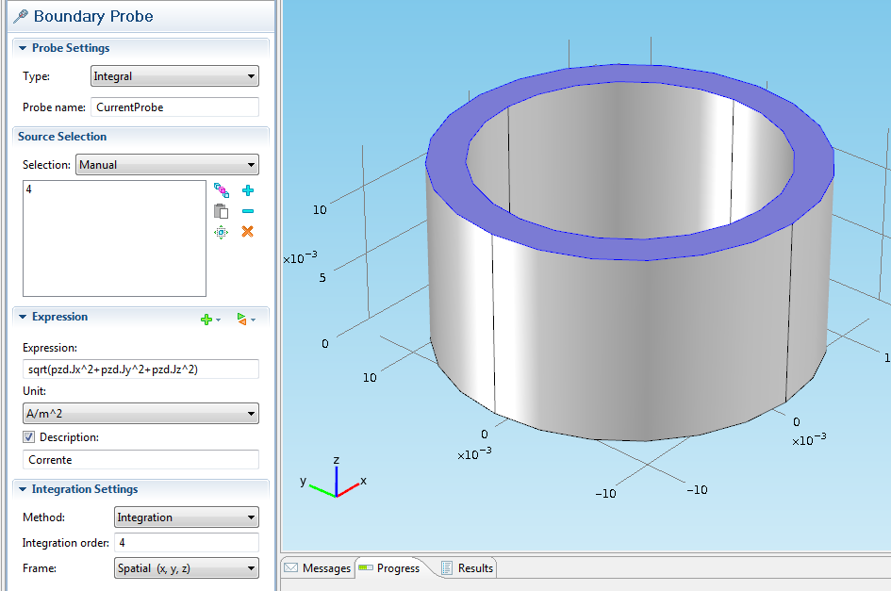Click the Probe name input field

(x=174, y=107)
